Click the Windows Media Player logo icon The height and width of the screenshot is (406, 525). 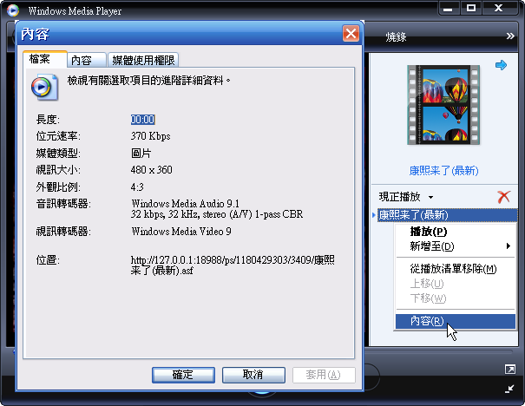pos(13,10)
